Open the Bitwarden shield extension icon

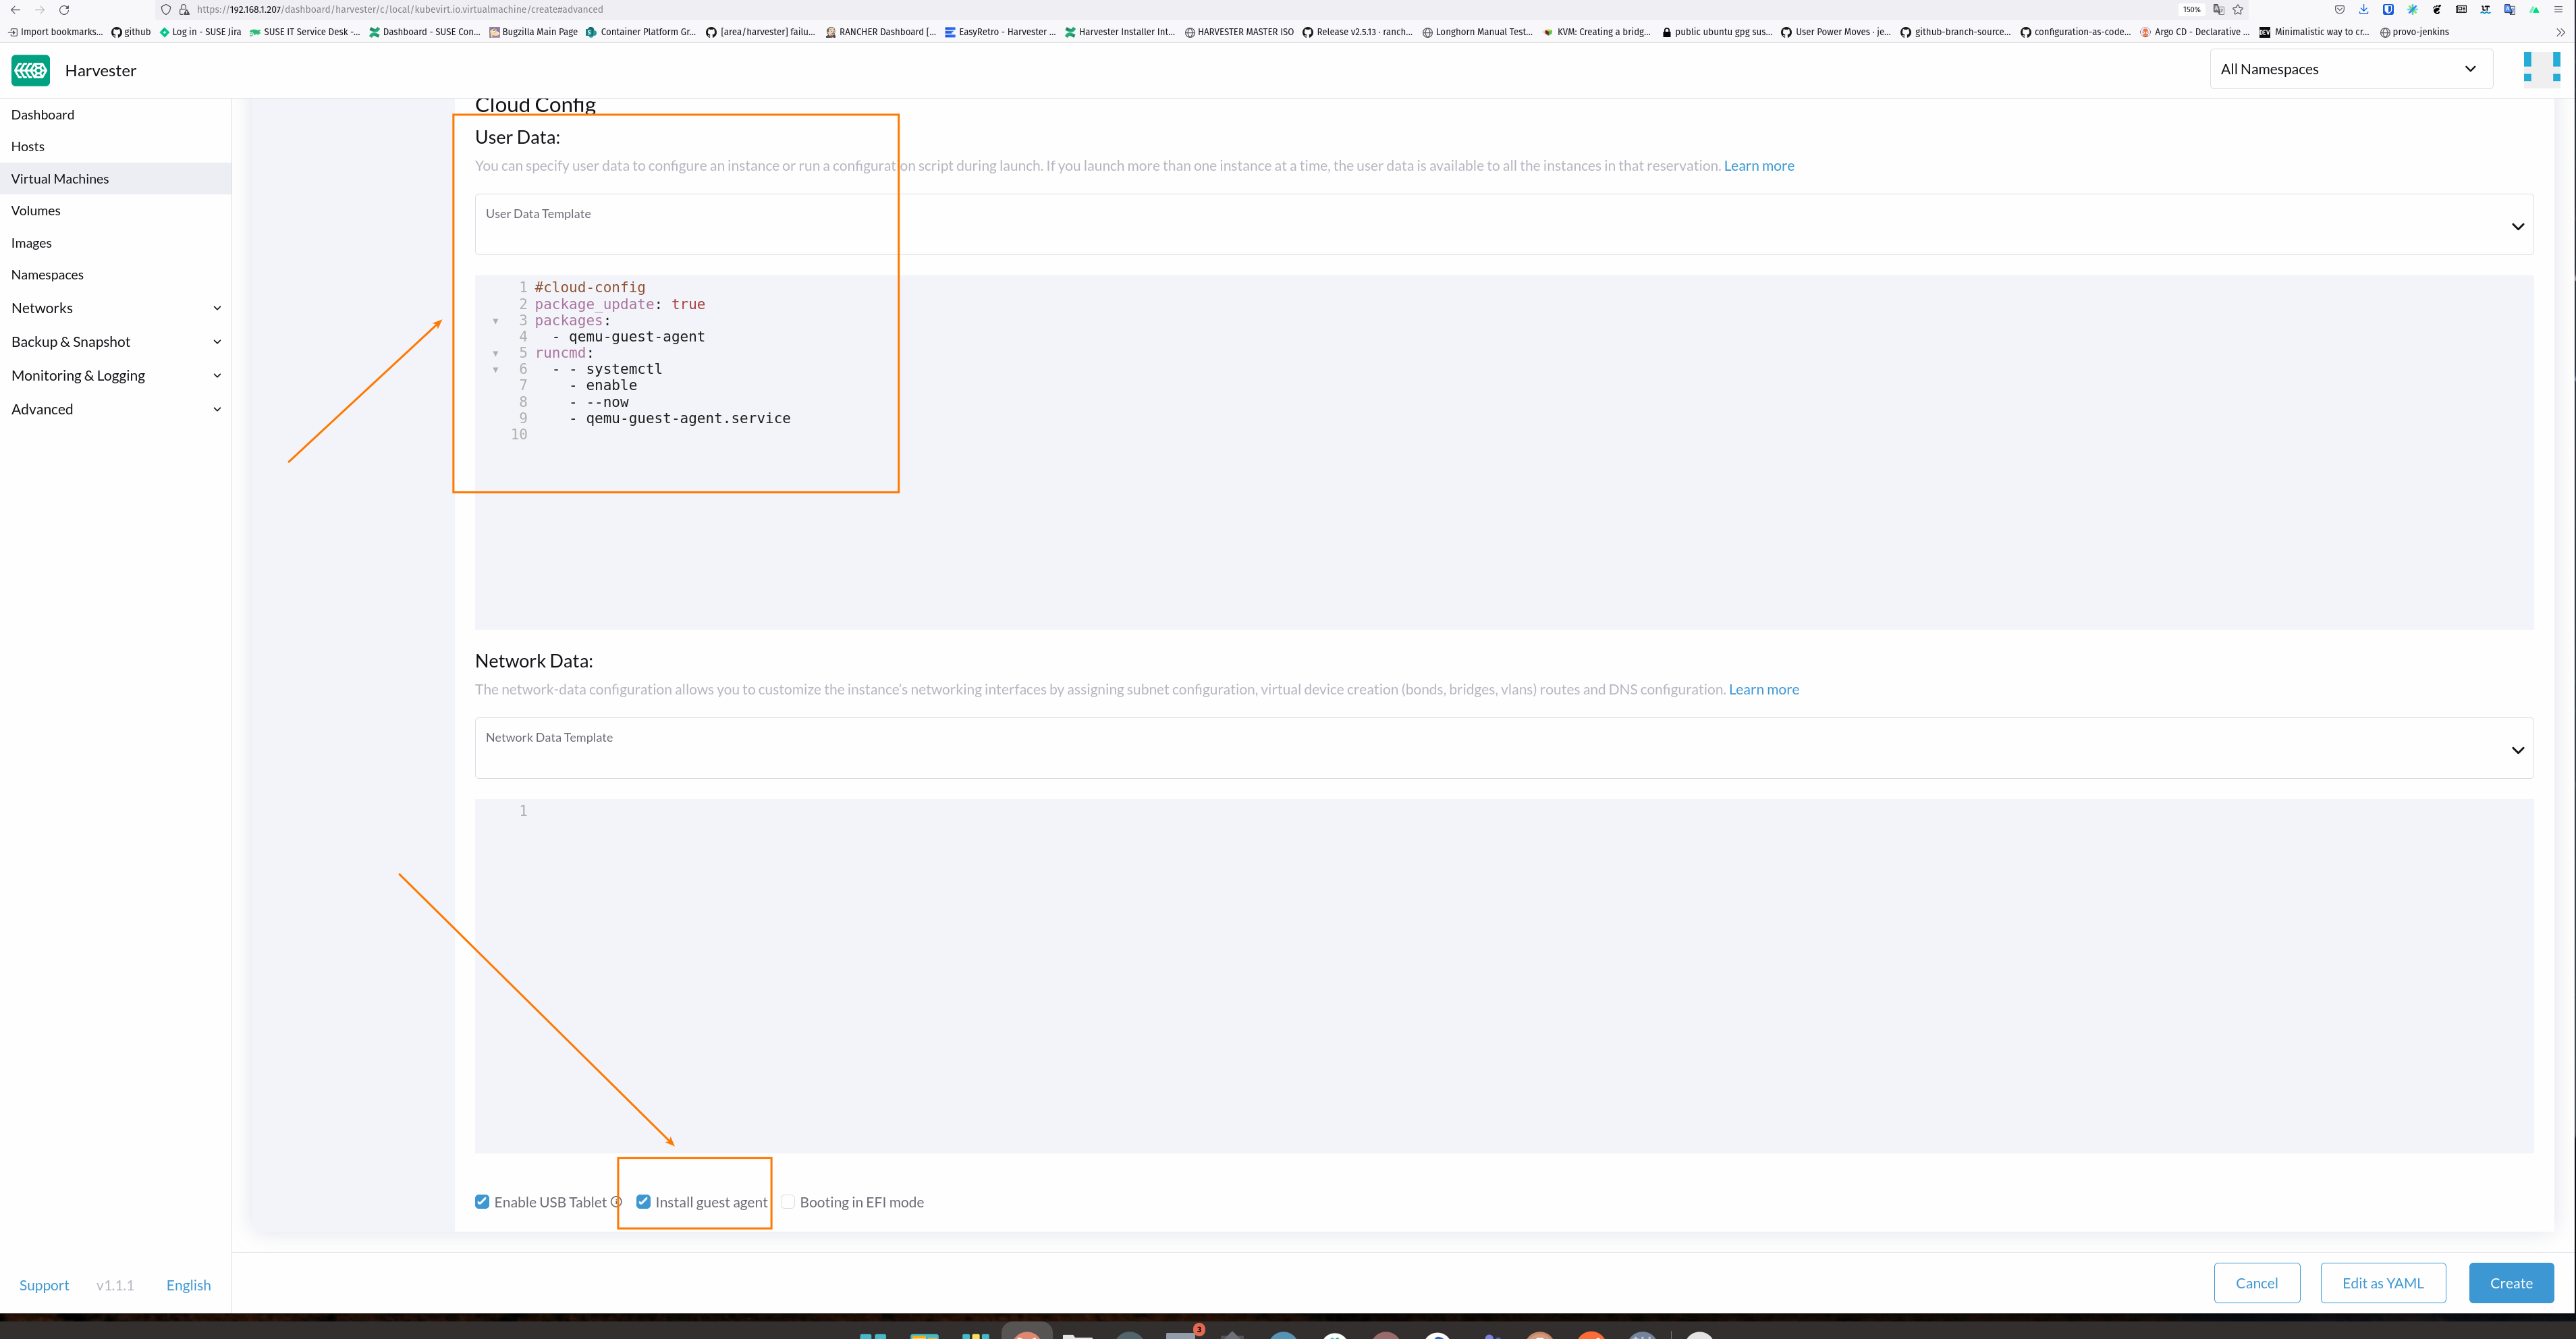point(2388,9)
